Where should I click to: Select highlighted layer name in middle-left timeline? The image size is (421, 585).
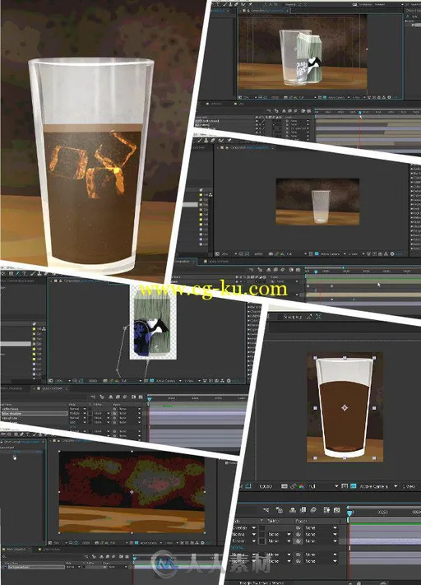(x=35, y=413)
